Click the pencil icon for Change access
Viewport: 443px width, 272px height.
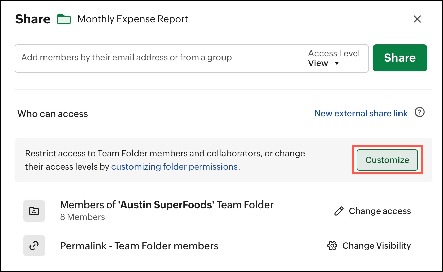[339, 211]
